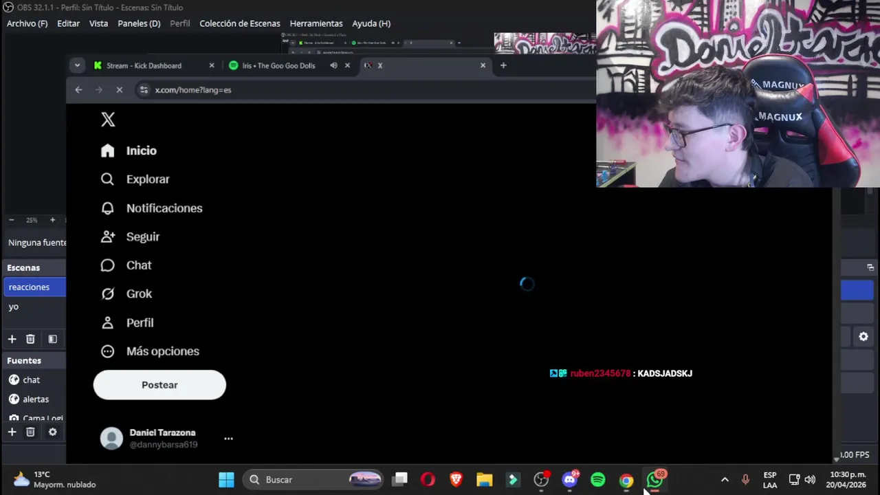
Task: Open Discord from taskbar
Action: pos(570,480)
